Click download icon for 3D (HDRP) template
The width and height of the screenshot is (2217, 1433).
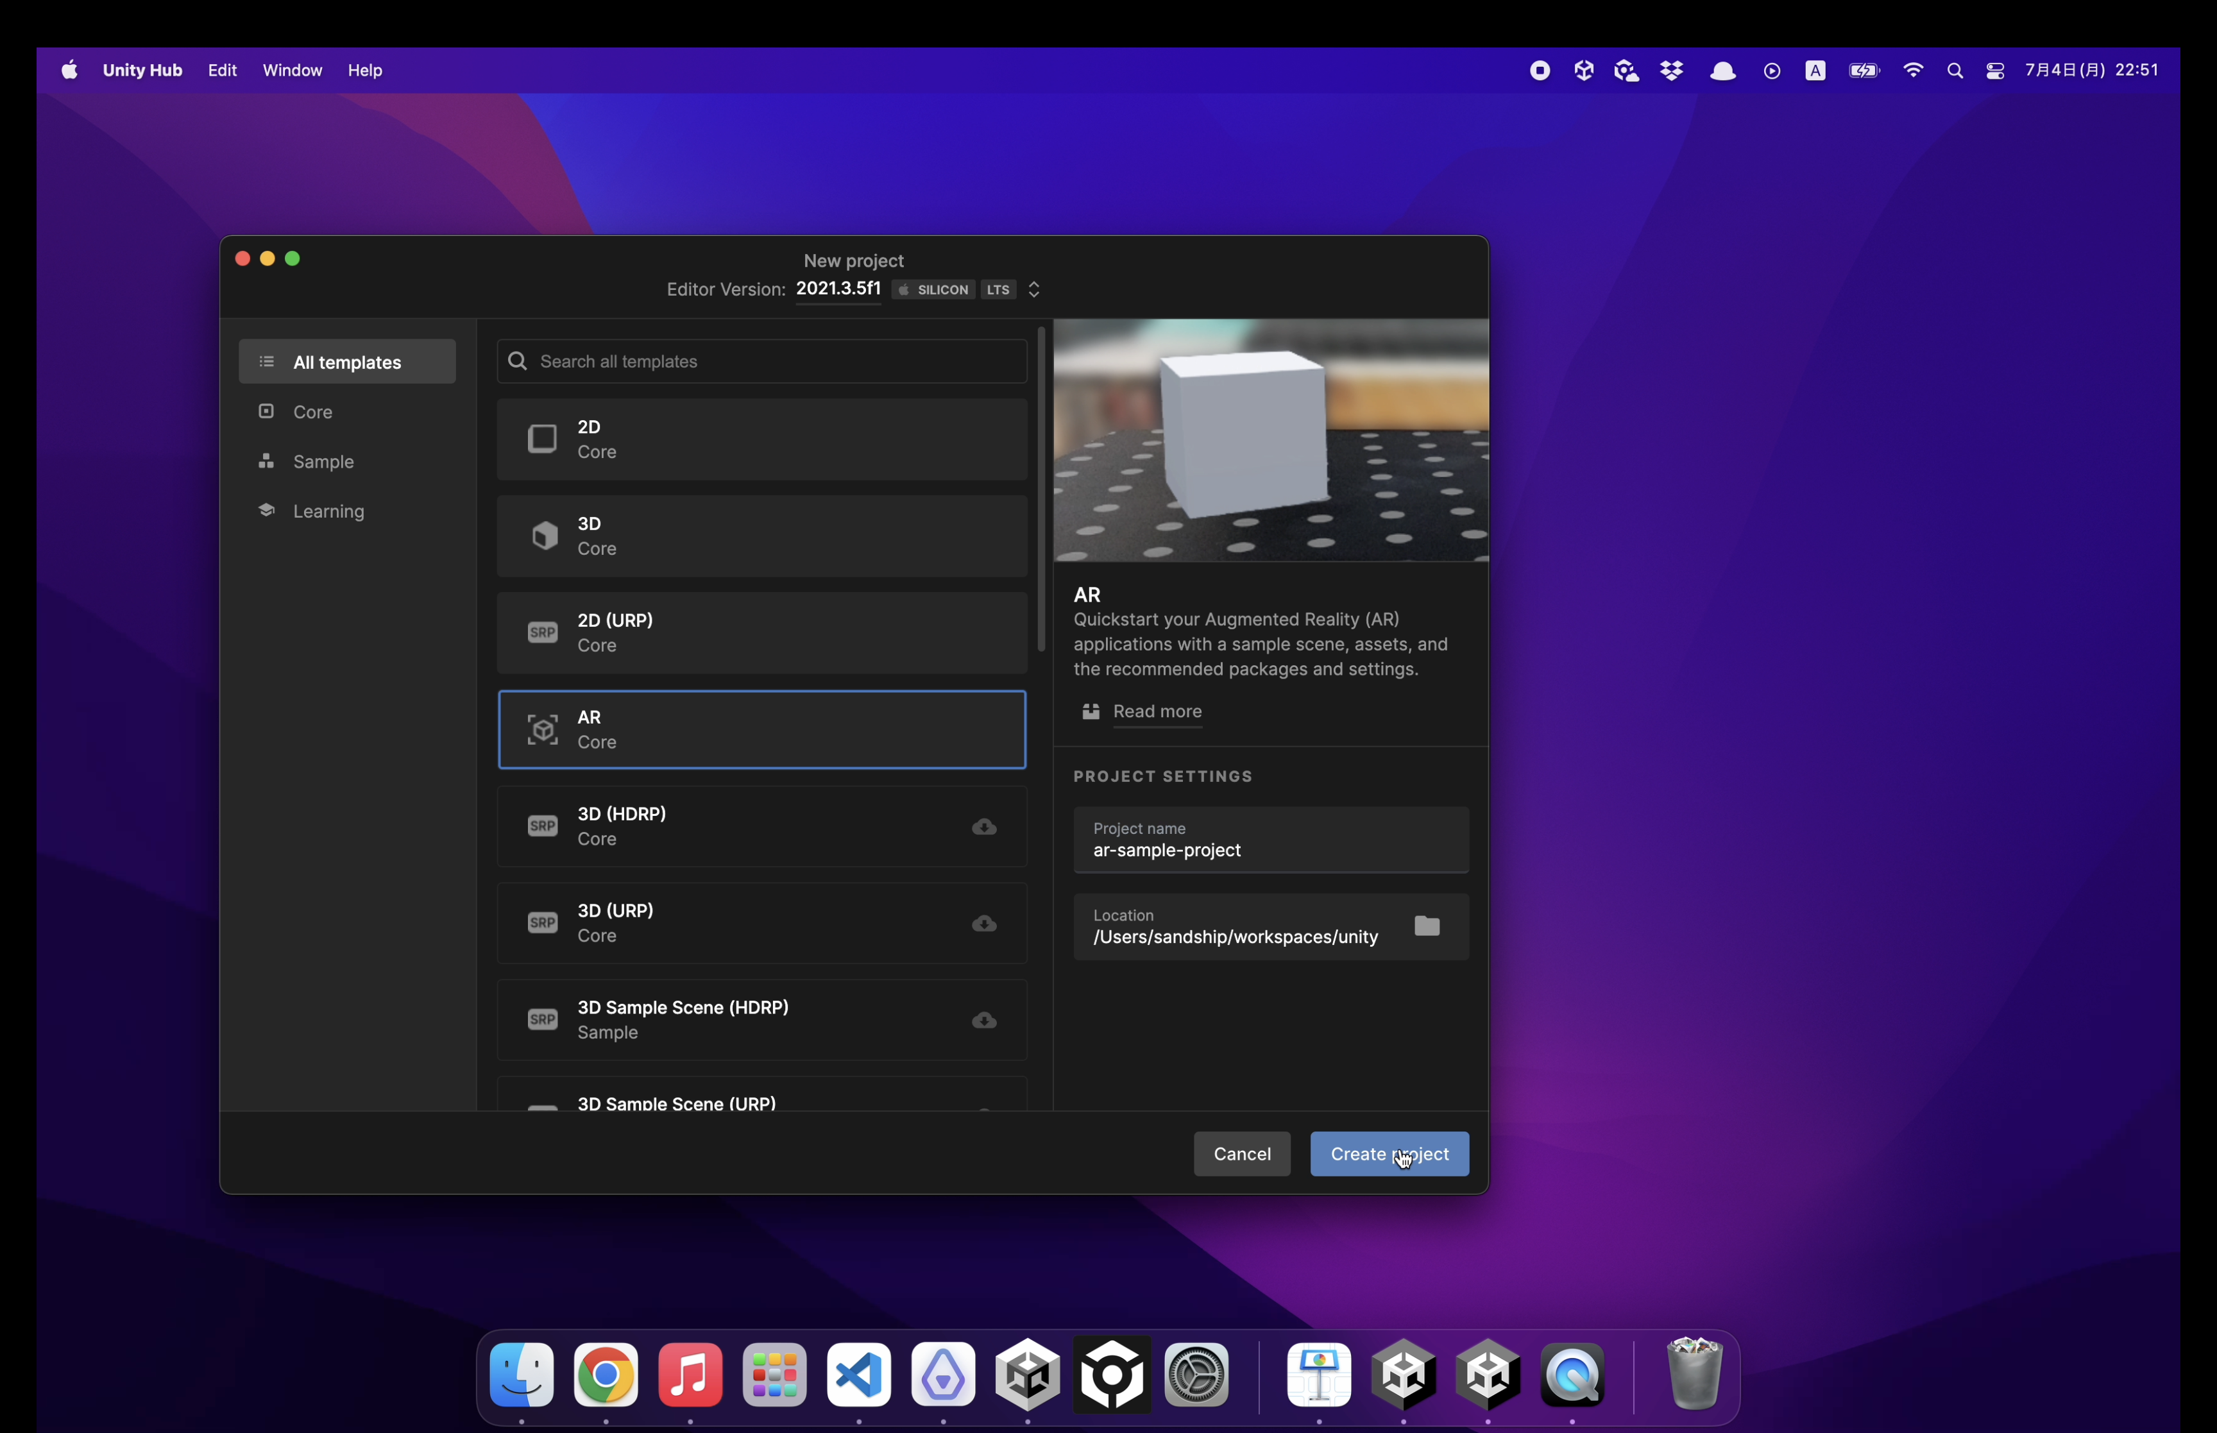984,826
